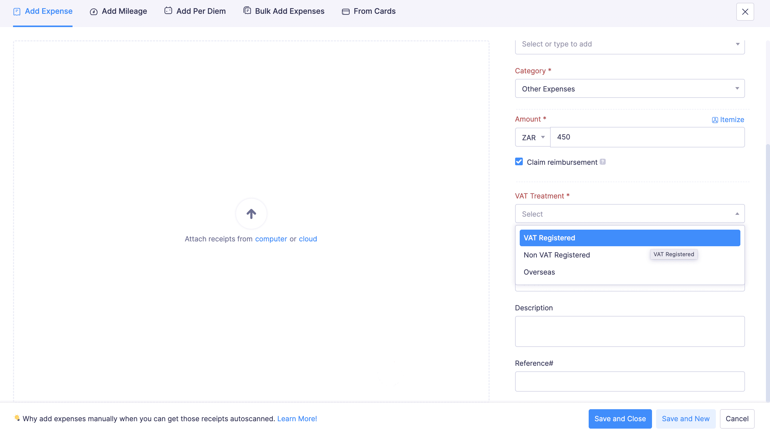The height and width of the screenshot is (435, 770).
Task: Click the Itemize icon next to Amount
Action: click(x=715, y=120)
